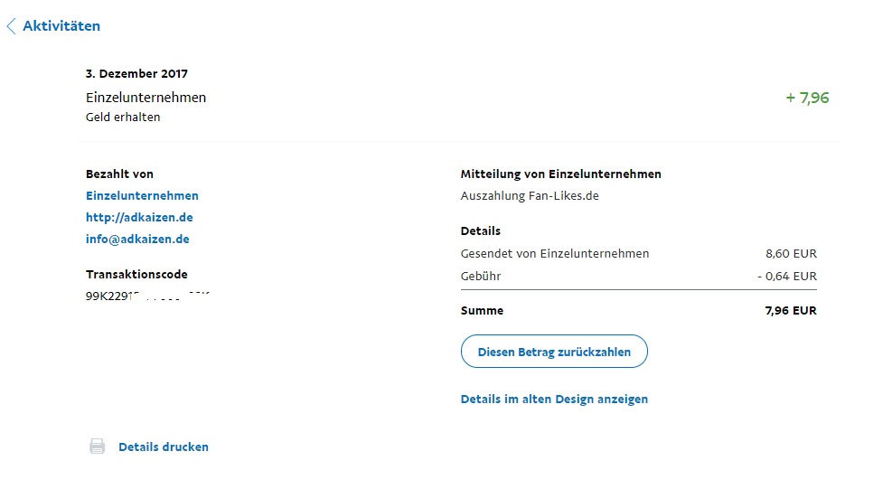Click the date 3. Dezember 2017
The width and height of the screenshot is (892, 489).
tap(136, 74)
